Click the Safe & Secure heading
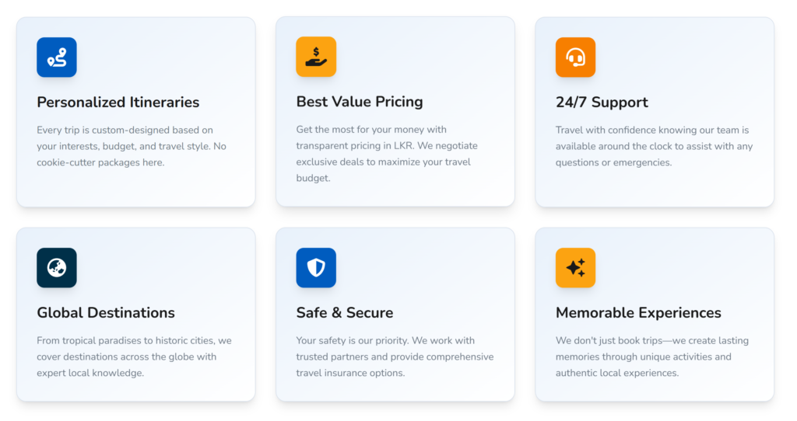This screenshot has width=797, height=421. (x=345, y=313)
